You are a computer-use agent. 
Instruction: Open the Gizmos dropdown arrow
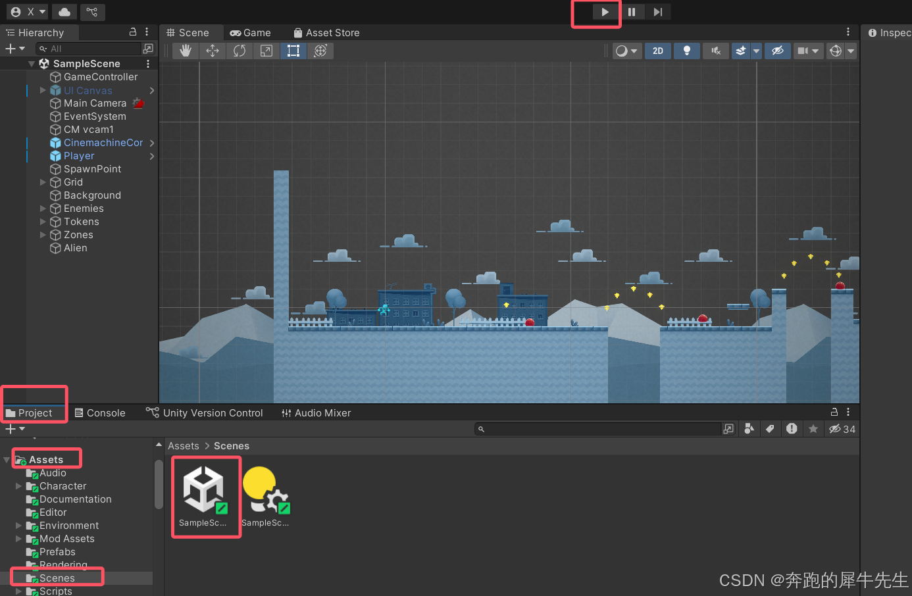point(851,51)
